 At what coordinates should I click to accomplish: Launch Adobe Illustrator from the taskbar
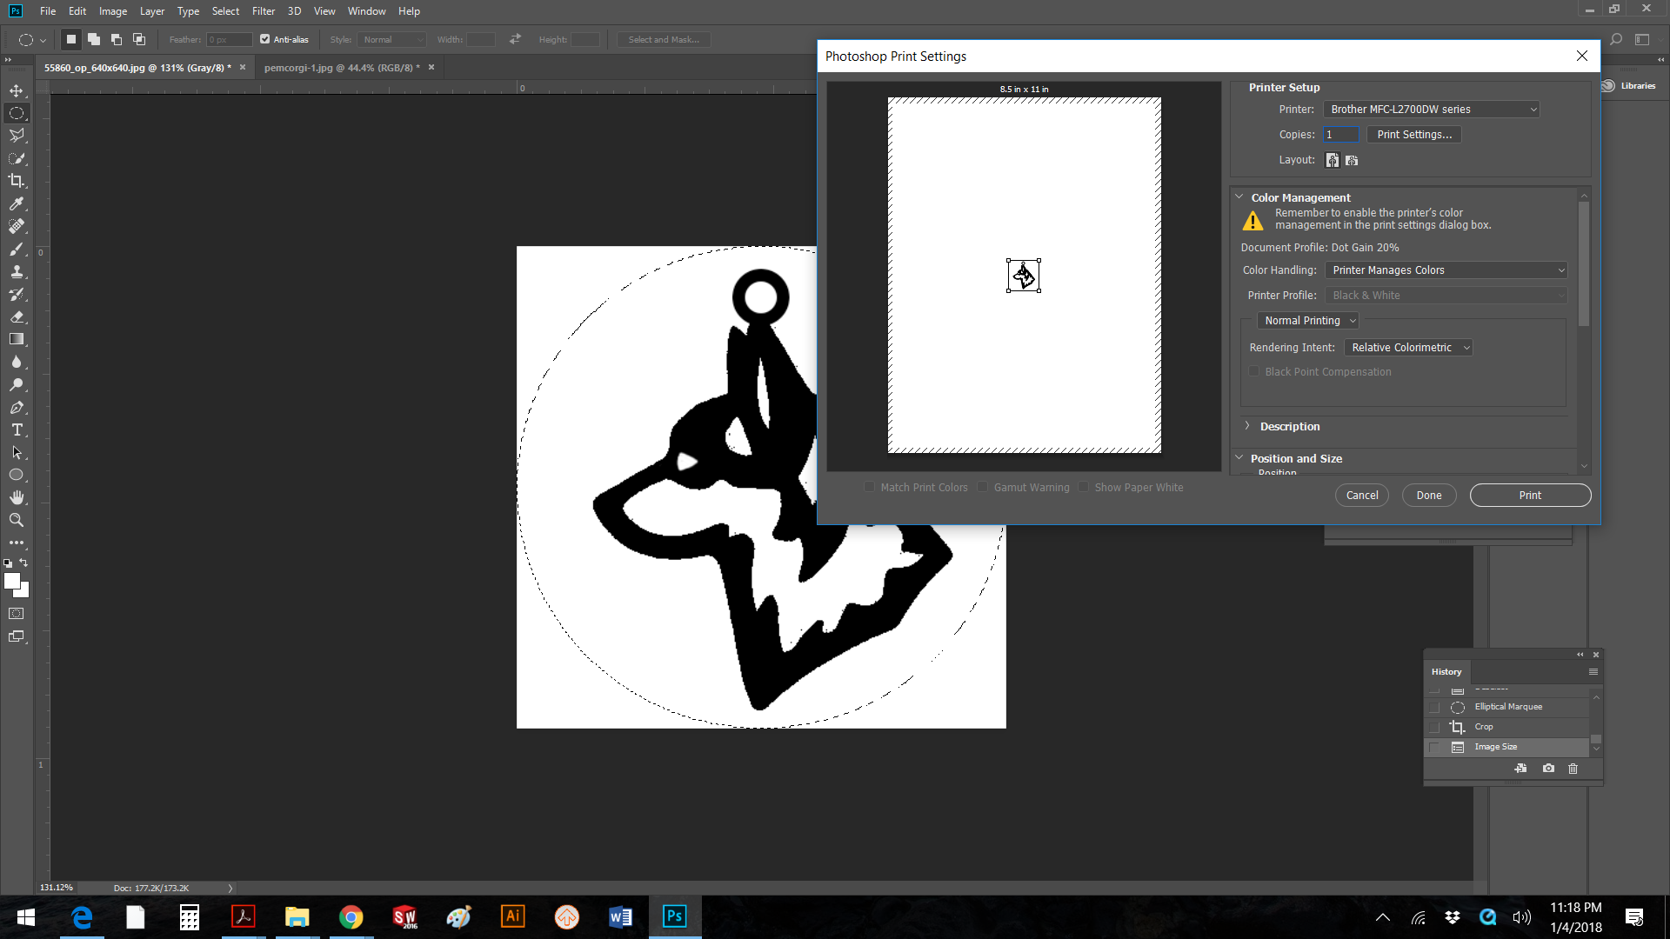[512, 916]
